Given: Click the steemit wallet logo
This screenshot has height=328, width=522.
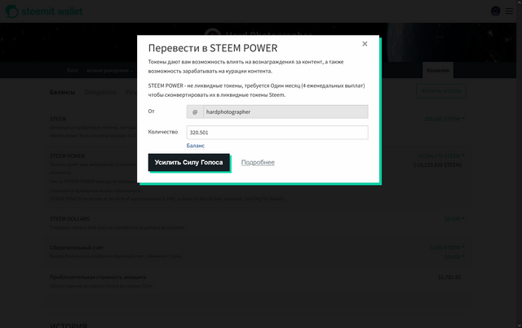Looking at the screenshot, I should point(44,11).
